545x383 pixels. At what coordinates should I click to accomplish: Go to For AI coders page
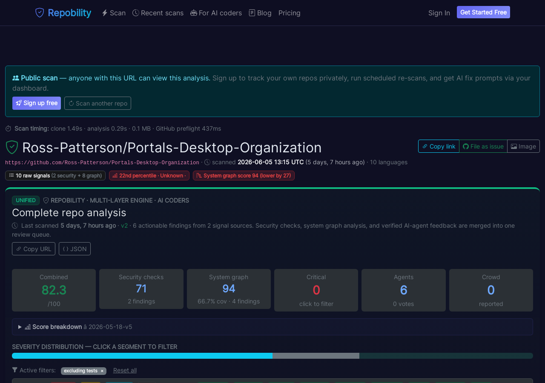click(x=216, y=13)
